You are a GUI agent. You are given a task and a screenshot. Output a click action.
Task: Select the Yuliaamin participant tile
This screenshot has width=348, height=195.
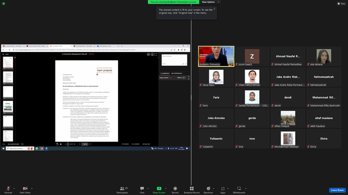[216, 139]
